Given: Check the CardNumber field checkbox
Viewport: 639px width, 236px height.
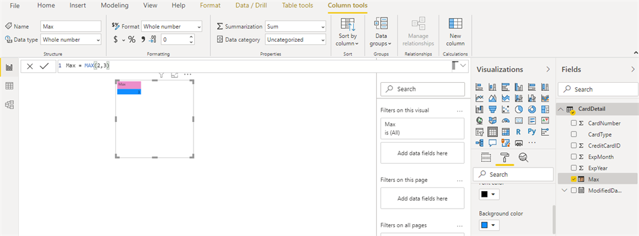Looking at the screenshot, I should (x=574, y=123).
